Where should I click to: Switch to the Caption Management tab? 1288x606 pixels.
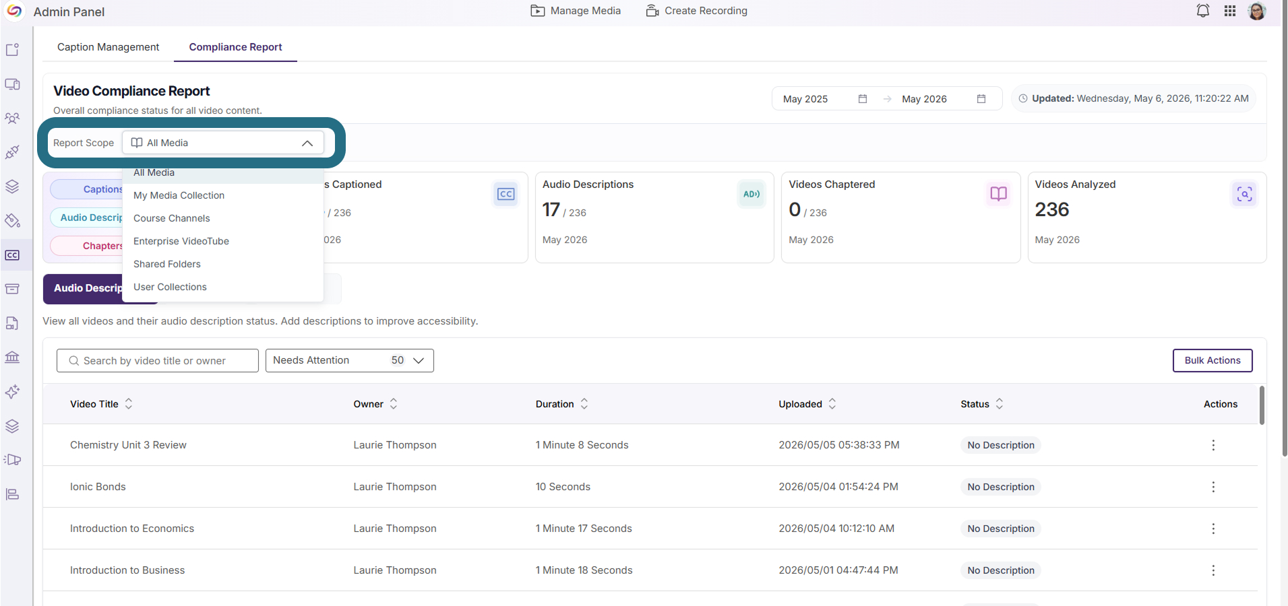pyautogui.click(x=109, y=47)
